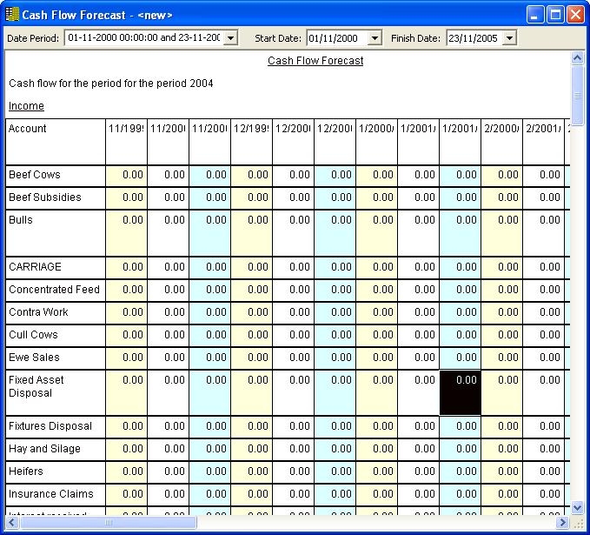Maximize the Cash Flow Forecast window
This screenshot has width=590, height=535.
point(555,15)
